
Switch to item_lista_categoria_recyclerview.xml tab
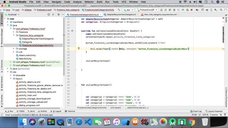click(x=160, y=15)
